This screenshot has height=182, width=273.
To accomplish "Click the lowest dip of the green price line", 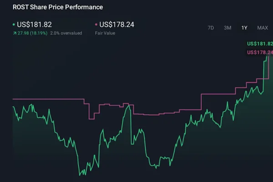I will [x=80, y=174].
